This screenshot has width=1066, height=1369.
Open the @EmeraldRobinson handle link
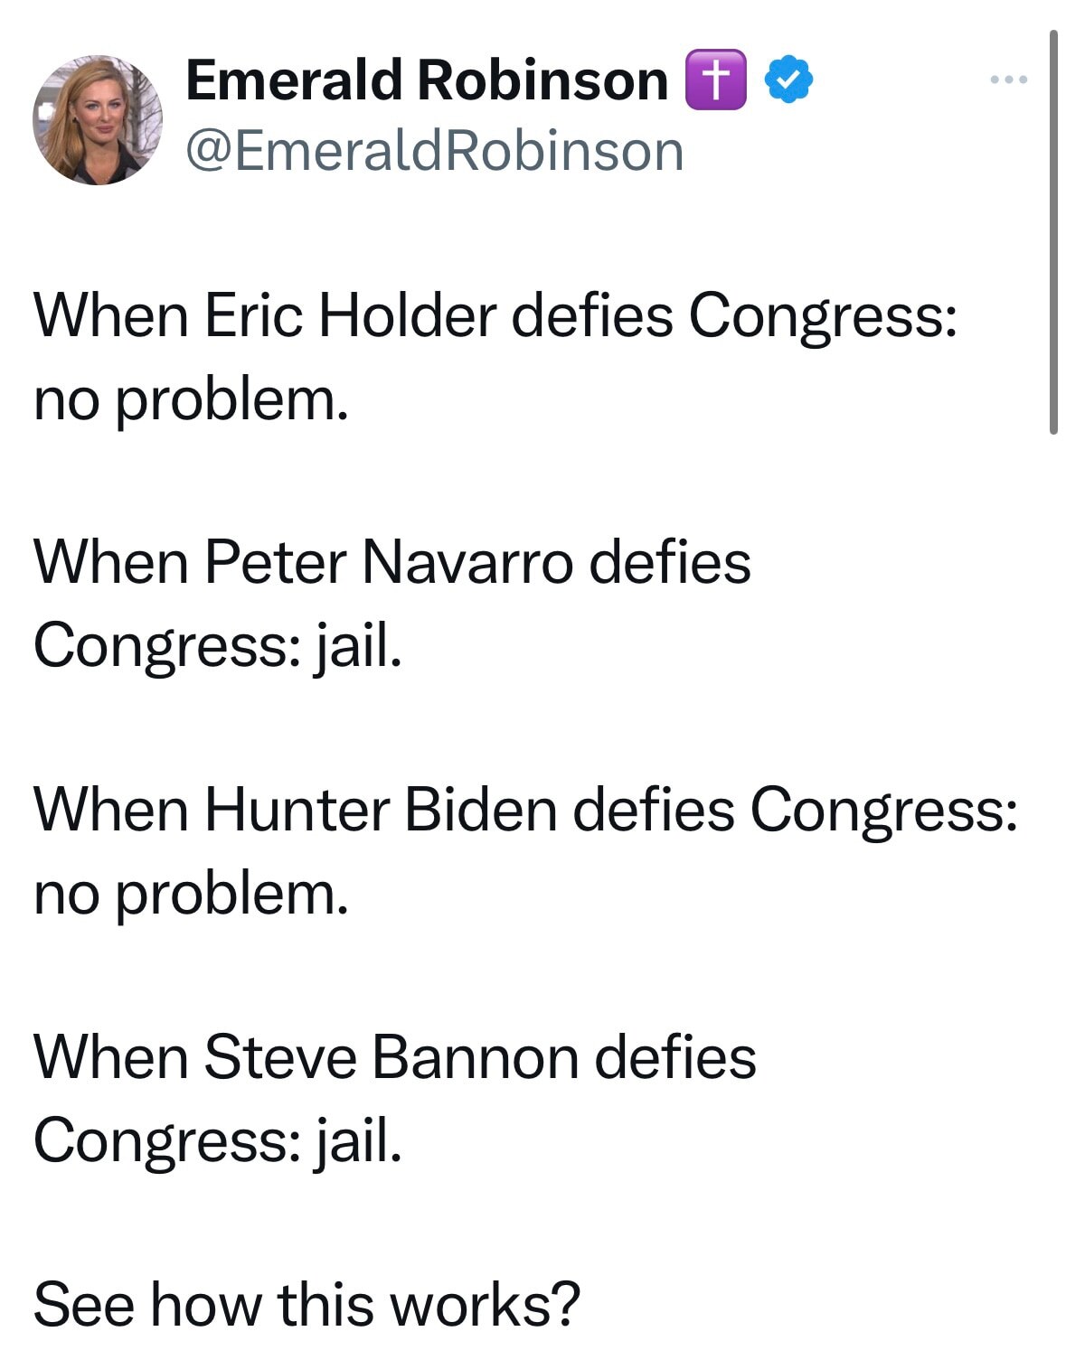pos(434,150)
